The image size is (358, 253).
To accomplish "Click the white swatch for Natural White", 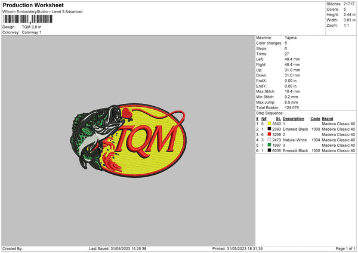I will pos(270,140).
